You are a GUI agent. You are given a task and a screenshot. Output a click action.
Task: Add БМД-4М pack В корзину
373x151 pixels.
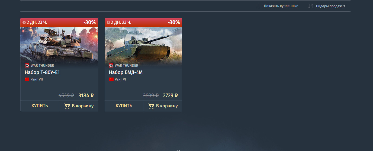163,106
